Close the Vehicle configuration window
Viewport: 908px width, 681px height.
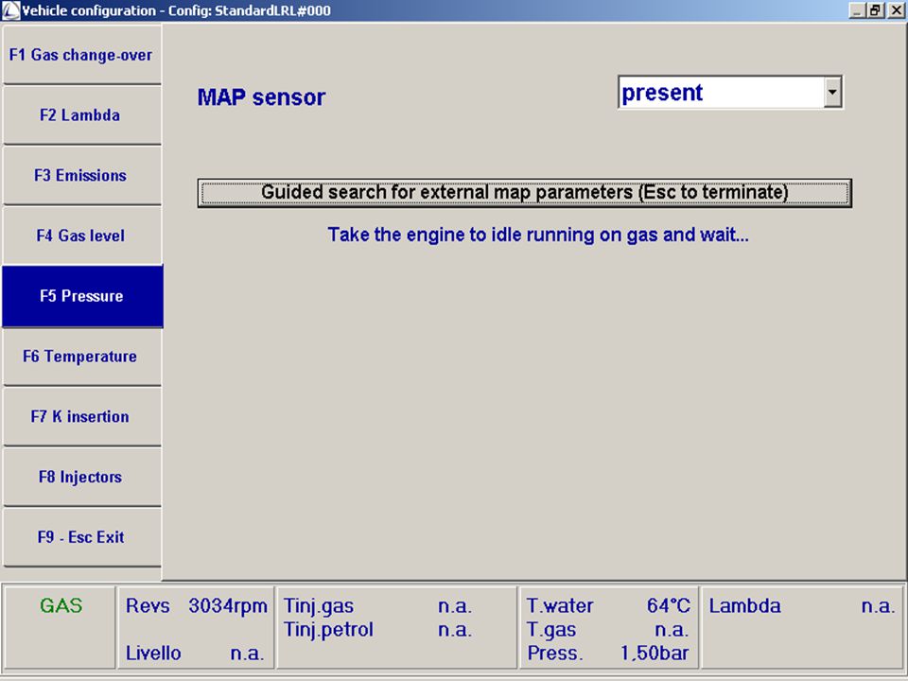click(896, 10)
